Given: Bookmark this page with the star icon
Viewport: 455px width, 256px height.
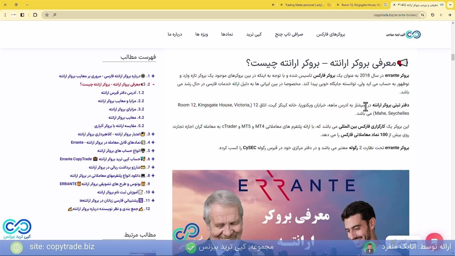Looking at the screenshot, I should (47, 15).
